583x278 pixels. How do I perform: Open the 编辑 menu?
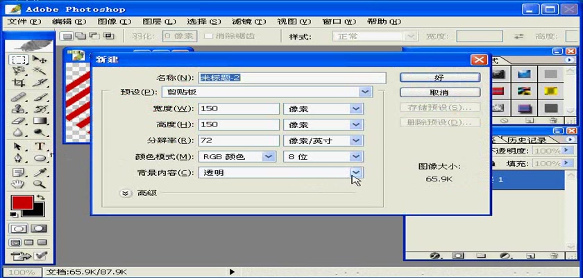(x=69, y=22)
